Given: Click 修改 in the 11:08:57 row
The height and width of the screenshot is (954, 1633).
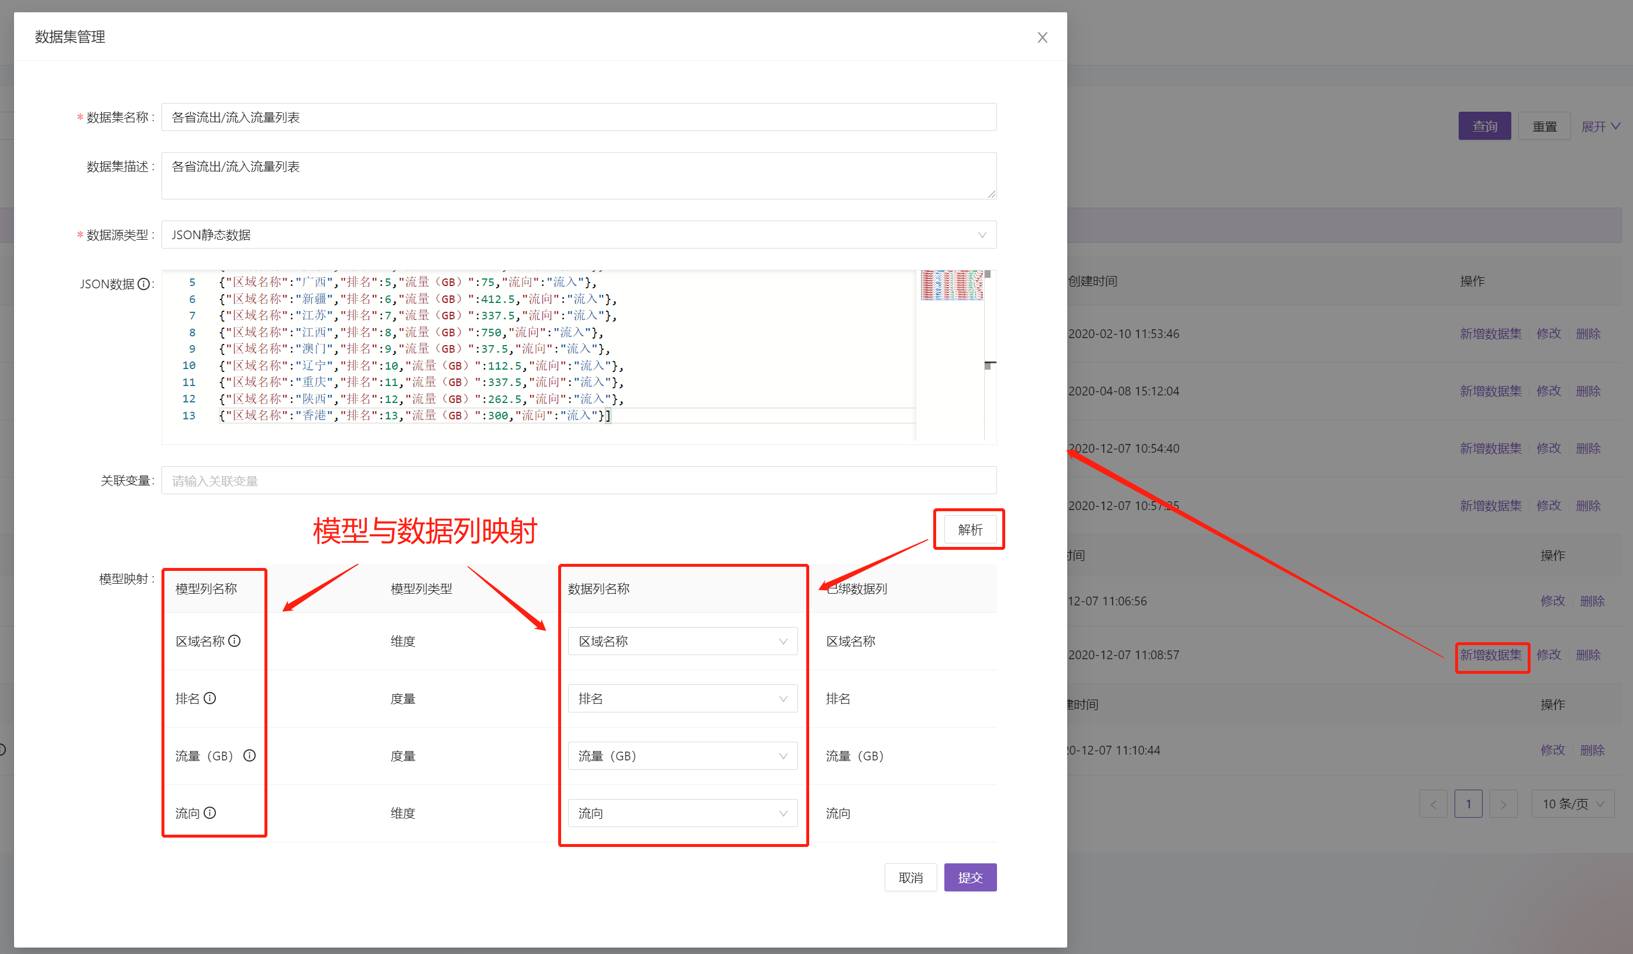Looking at the screenshot, I should [1549, 655].
